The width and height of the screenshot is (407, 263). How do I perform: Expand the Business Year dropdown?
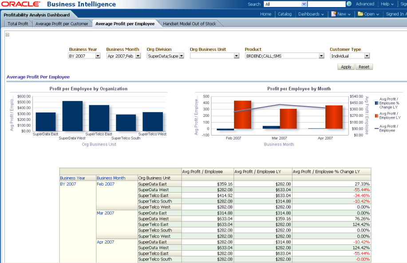point(98,56)
